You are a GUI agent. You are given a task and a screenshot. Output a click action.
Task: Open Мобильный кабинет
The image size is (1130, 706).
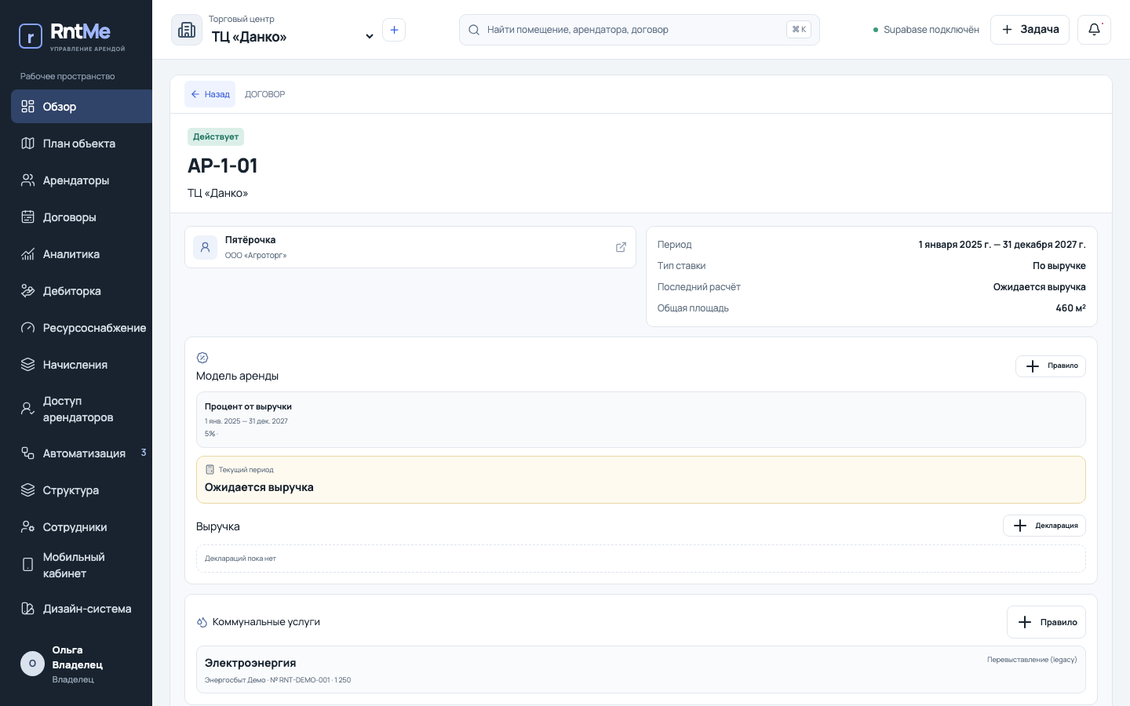pos(82,565)
